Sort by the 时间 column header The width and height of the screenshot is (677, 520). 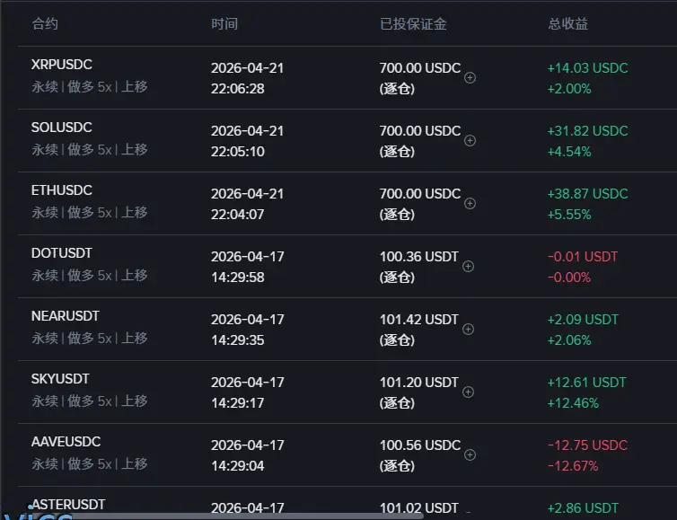224,24
